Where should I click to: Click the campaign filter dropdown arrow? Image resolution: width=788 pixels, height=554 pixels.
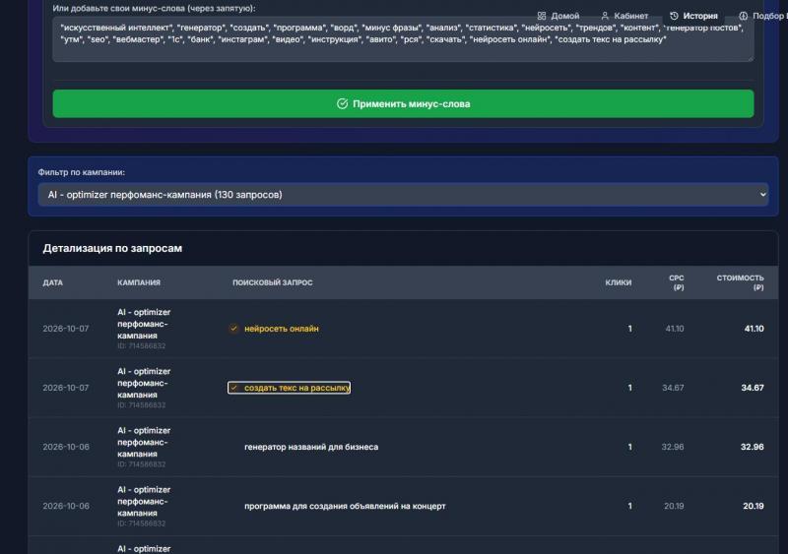click(x=762, y=195)
